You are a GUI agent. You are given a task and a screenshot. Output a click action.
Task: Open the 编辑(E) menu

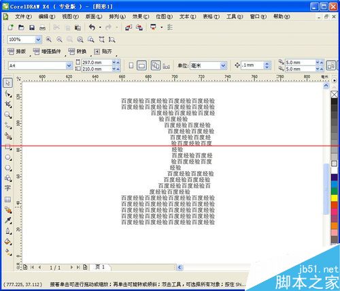coord(47,16)
